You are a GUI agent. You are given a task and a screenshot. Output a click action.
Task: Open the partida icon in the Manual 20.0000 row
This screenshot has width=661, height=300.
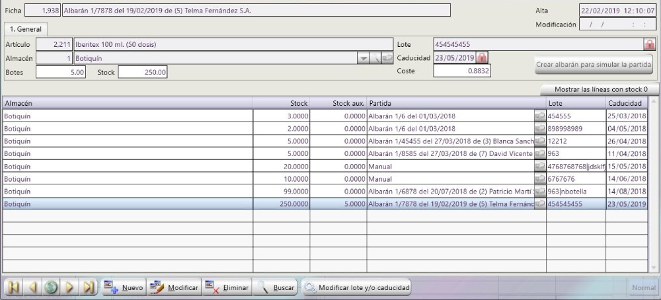[x=540, y=167]
